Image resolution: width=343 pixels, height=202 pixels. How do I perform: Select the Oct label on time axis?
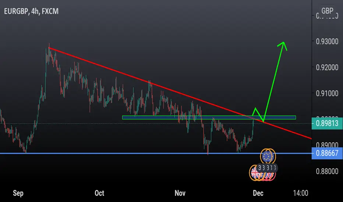pos(99,193)
